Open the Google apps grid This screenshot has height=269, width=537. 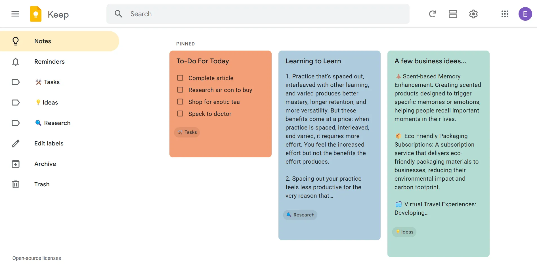[505, 14]
